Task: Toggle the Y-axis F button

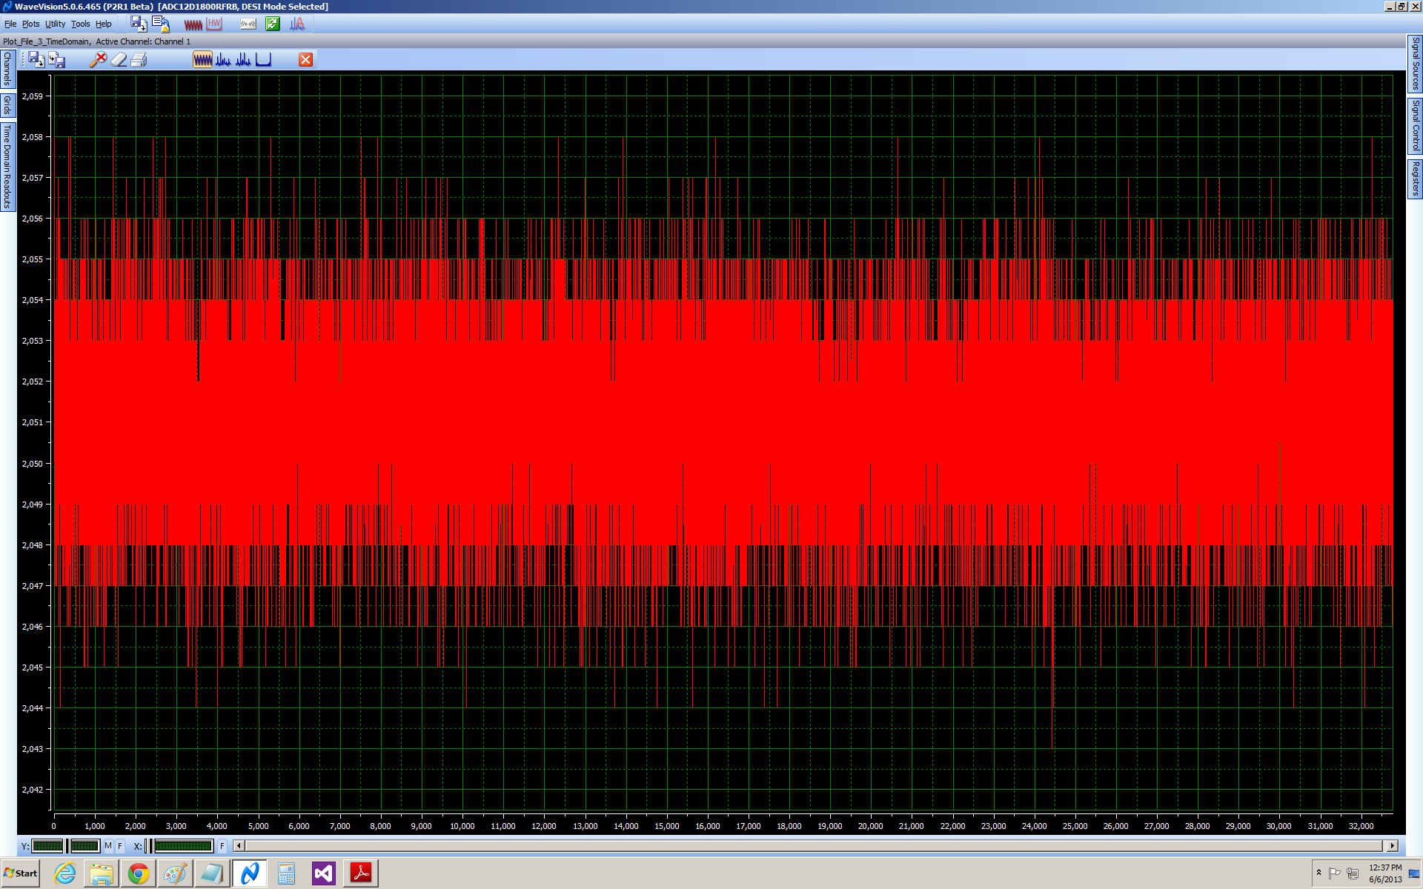Action: pos(120,846)
